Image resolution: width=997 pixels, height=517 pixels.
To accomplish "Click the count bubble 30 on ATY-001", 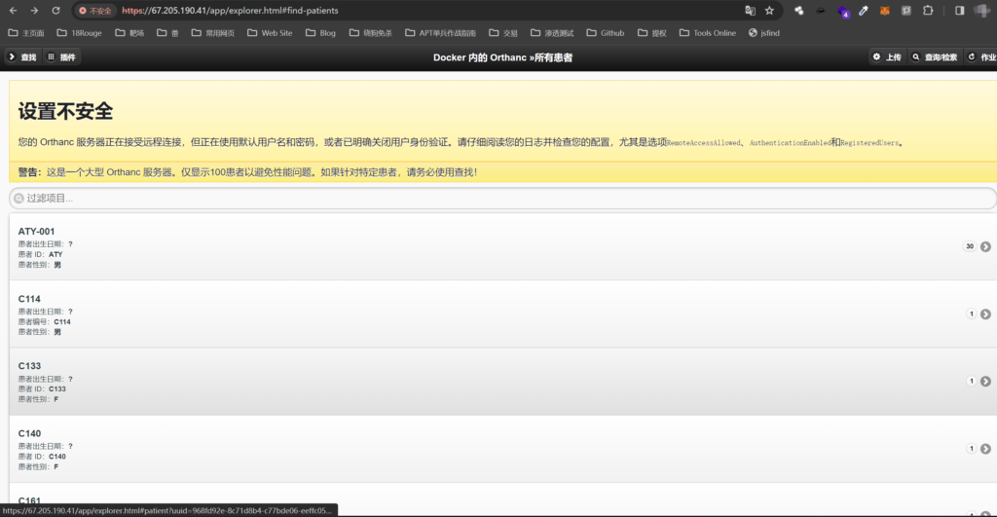I will click(x=970, y=246).
